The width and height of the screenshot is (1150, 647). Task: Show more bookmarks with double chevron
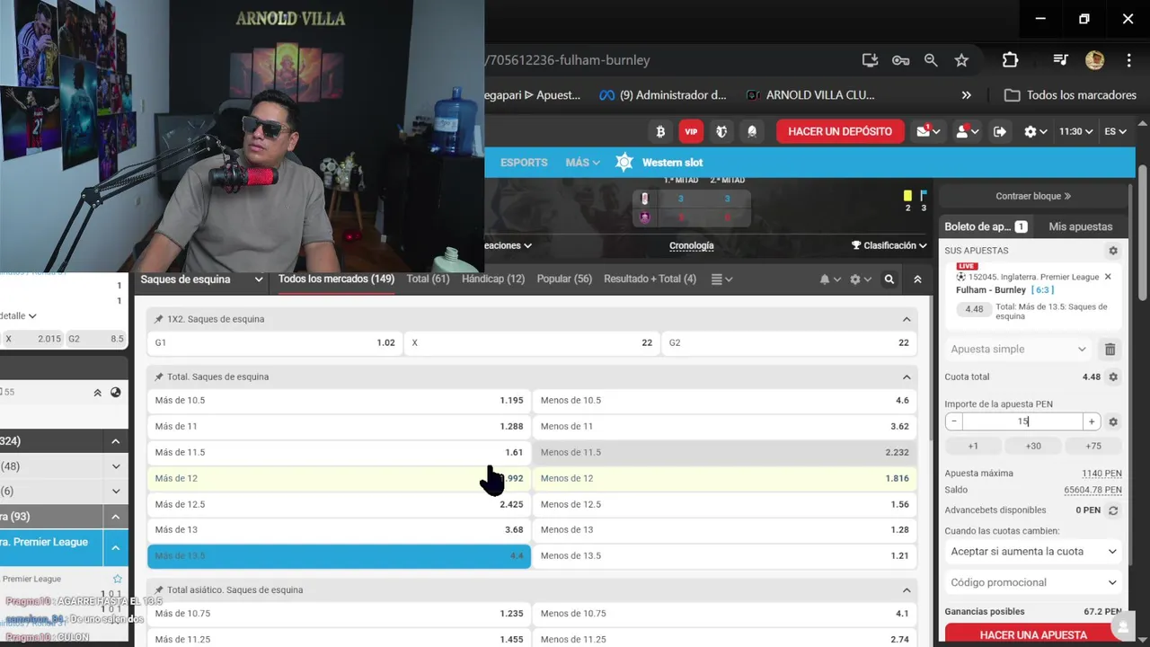click(966, 94)
